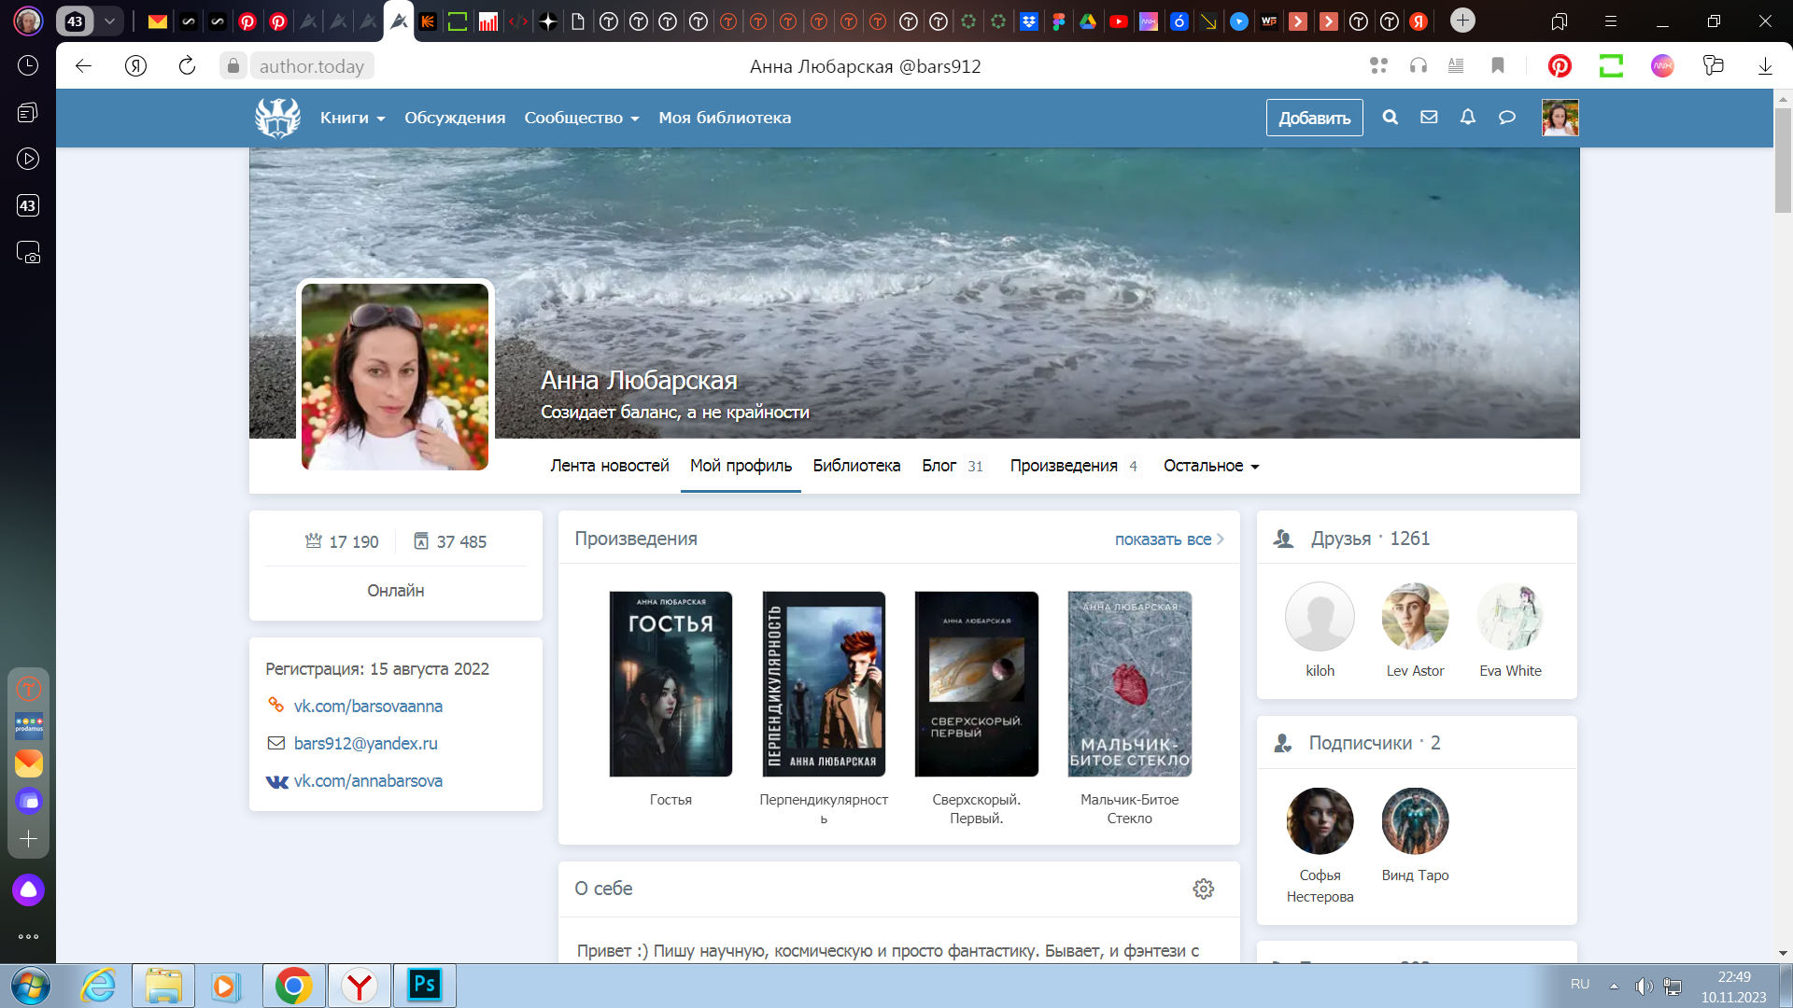Open the vk.com/barsovaanna link
The height and width of the screenshot is (1008, 1793).
pos(368,707)
